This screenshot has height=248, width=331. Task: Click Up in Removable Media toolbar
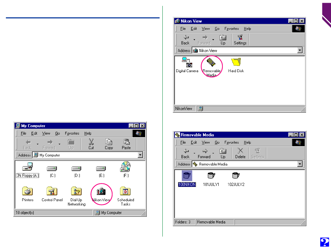(x=223, y=153)
